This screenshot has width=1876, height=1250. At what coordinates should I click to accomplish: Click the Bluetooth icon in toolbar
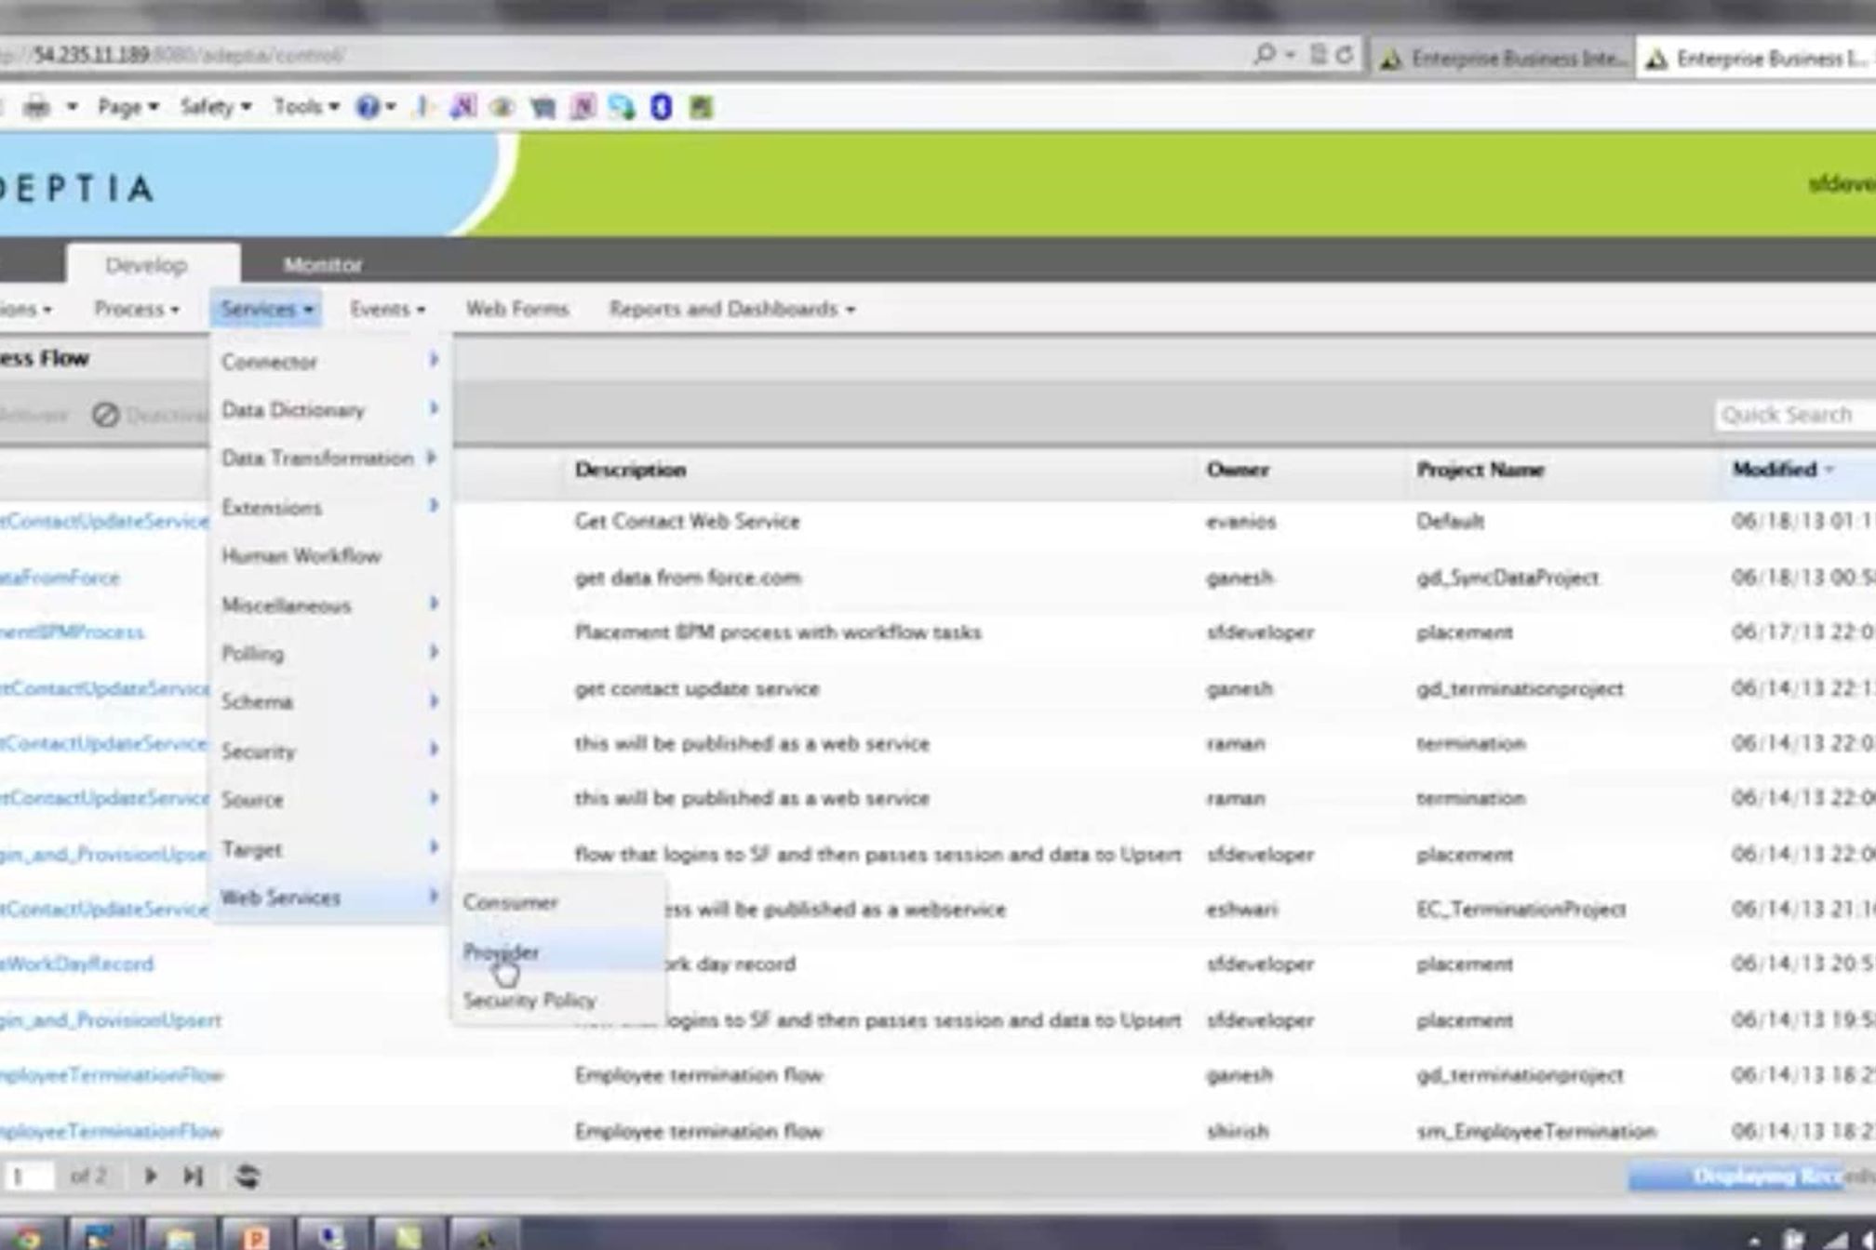[x=661, y=107]
